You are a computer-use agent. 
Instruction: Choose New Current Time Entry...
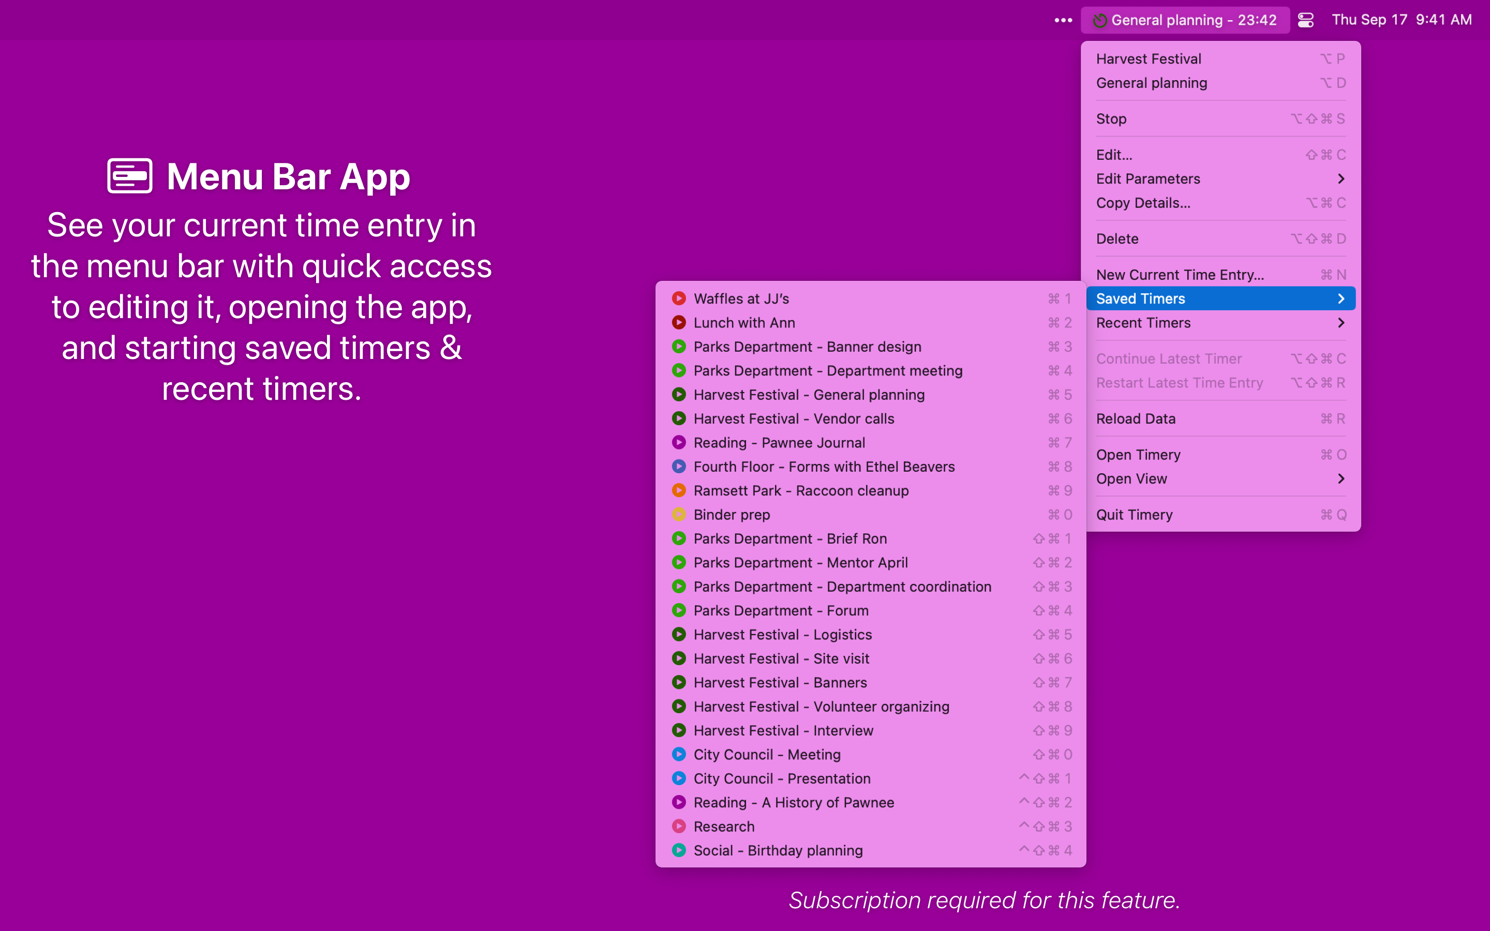pos(1220,275)
